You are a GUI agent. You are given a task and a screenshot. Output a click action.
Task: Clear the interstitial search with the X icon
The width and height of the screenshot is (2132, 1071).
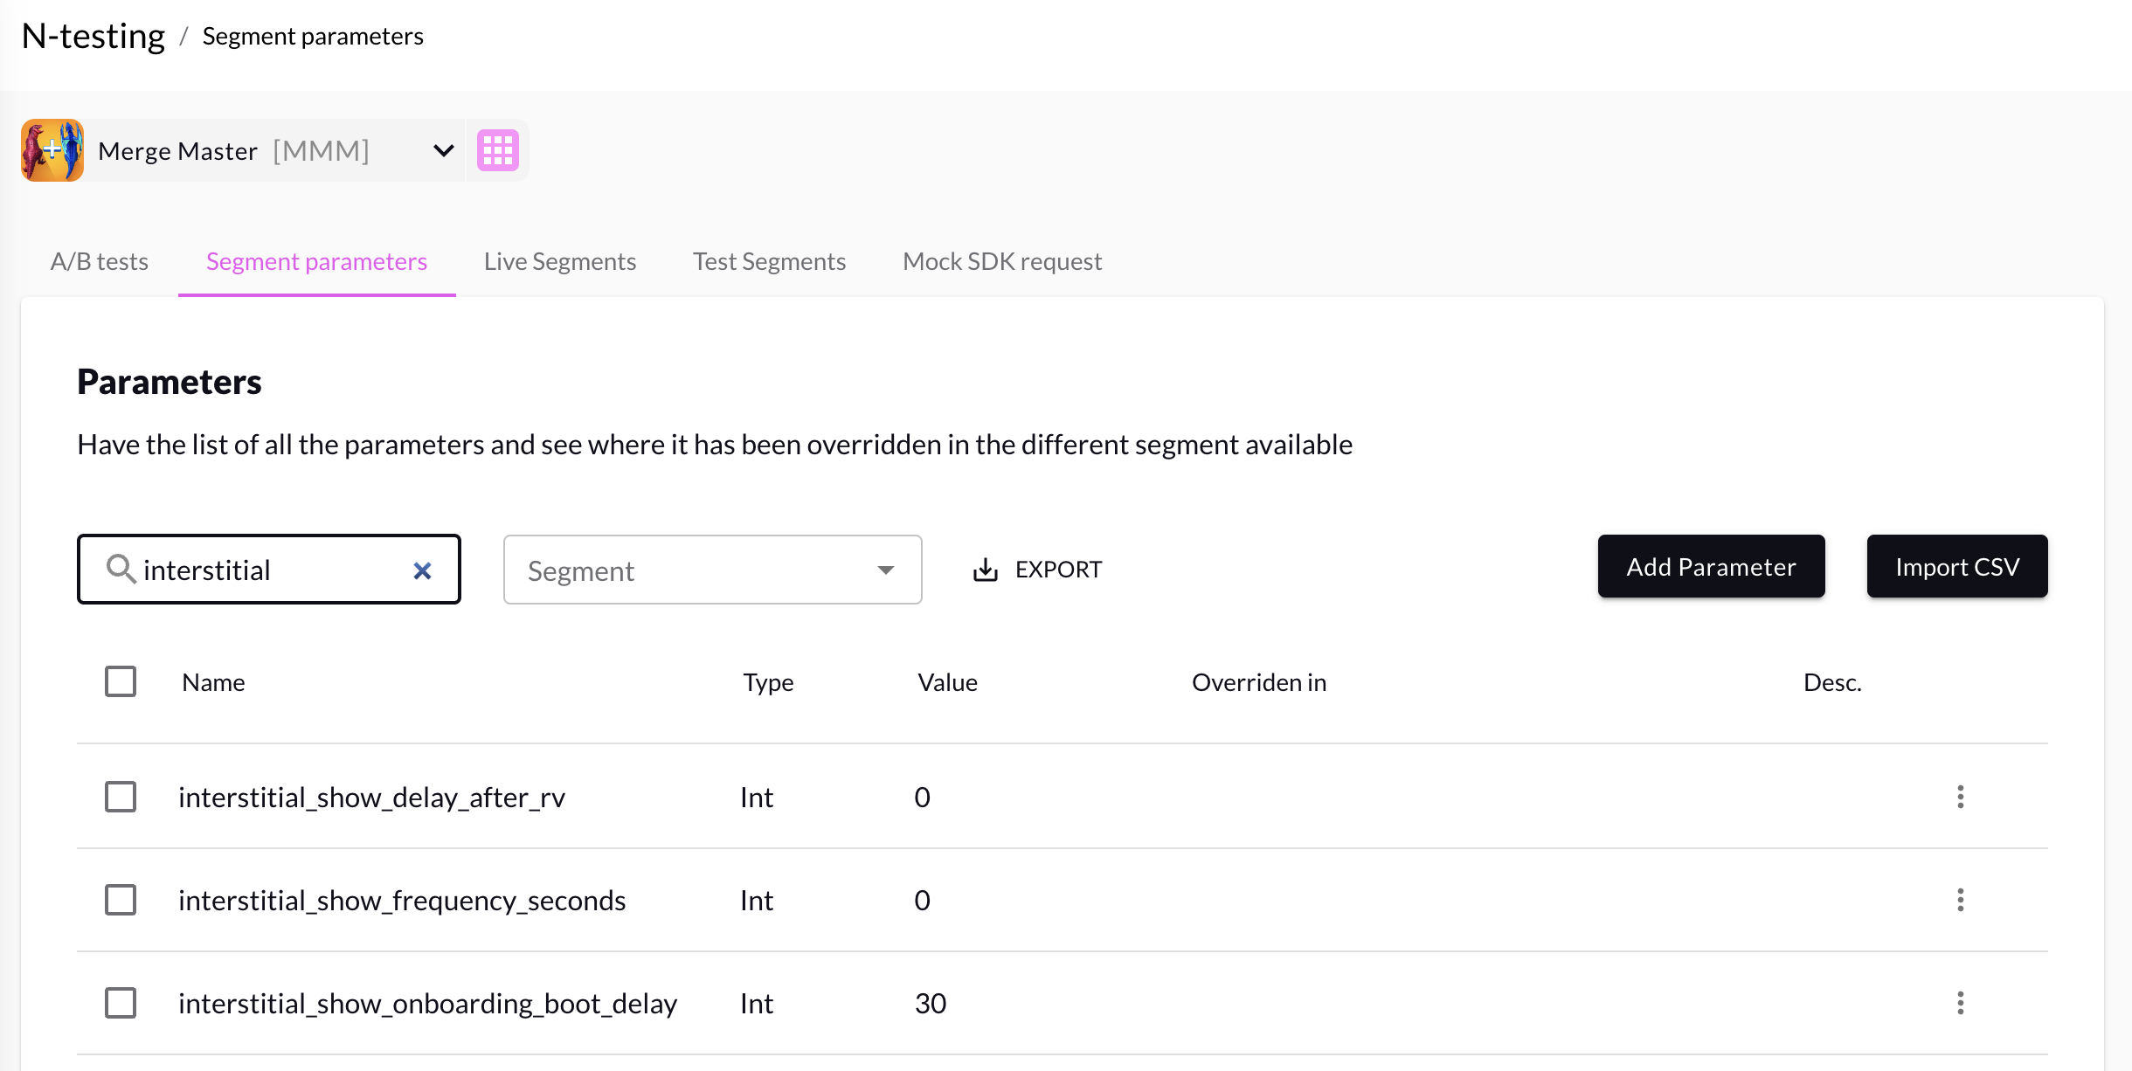pos(423,570)
